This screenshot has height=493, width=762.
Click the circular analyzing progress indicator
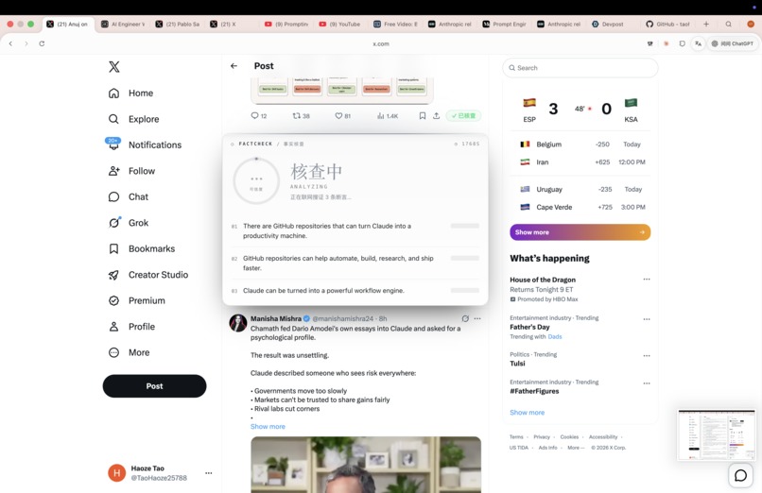point(256,181)
